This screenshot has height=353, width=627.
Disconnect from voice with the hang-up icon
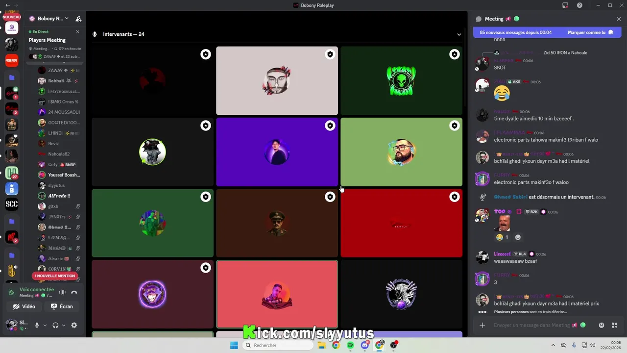coord(74,292)
